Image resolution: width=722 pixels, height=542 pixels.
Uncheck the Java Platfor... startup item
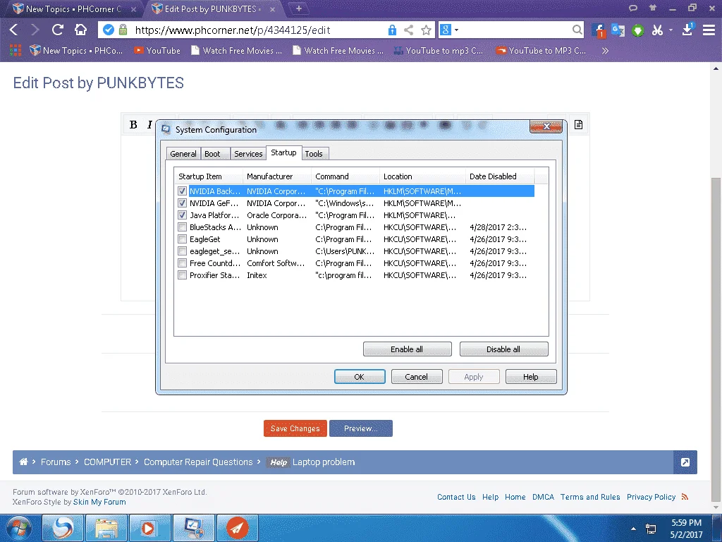(x=183, y=215)
